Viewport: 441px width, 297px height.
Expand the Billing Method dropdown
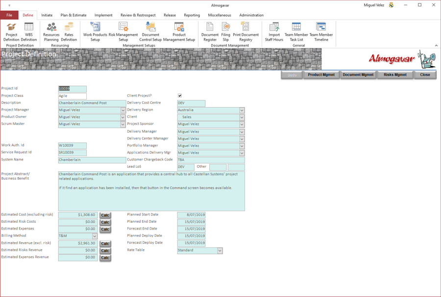tap(95, 236)
